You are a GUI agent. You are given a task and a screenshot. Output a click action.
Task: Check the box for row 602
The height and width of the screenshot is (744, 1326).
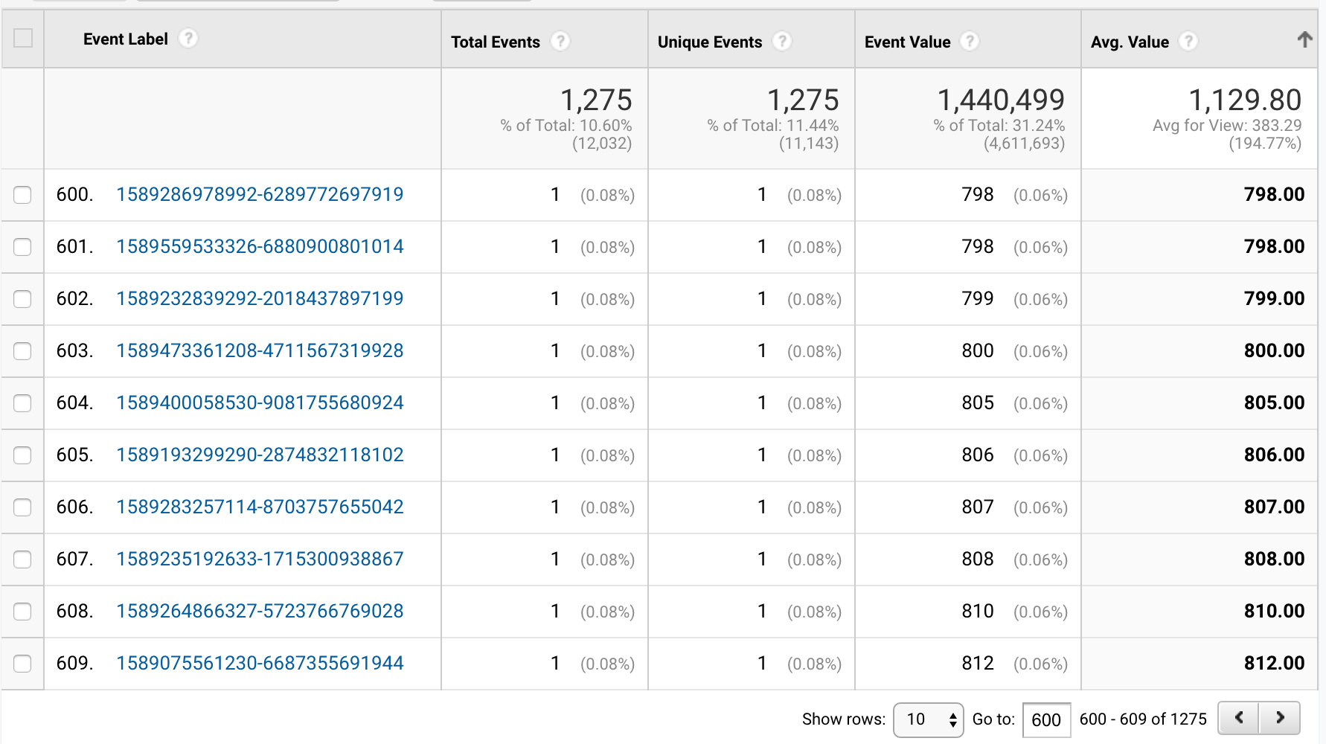(x=22, y=299)
